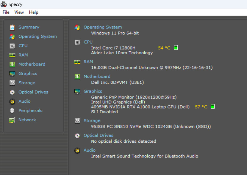
Task: Open the File menu
Action: pos(6,12)
